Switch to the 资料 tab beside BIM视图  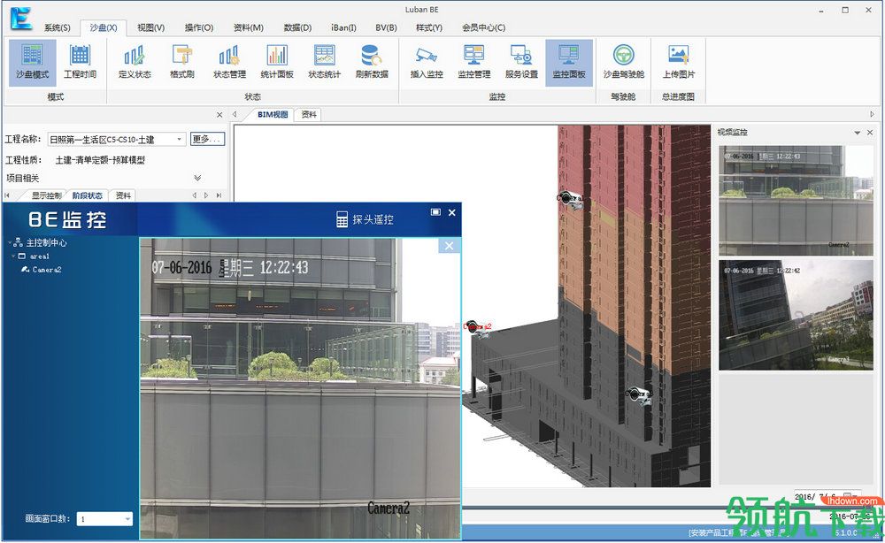[309, 114]
